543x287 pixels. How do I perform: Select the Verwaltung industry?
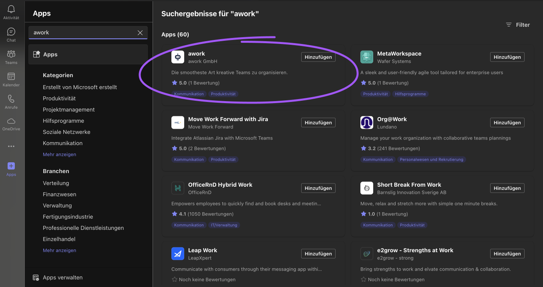click(57, 205)
